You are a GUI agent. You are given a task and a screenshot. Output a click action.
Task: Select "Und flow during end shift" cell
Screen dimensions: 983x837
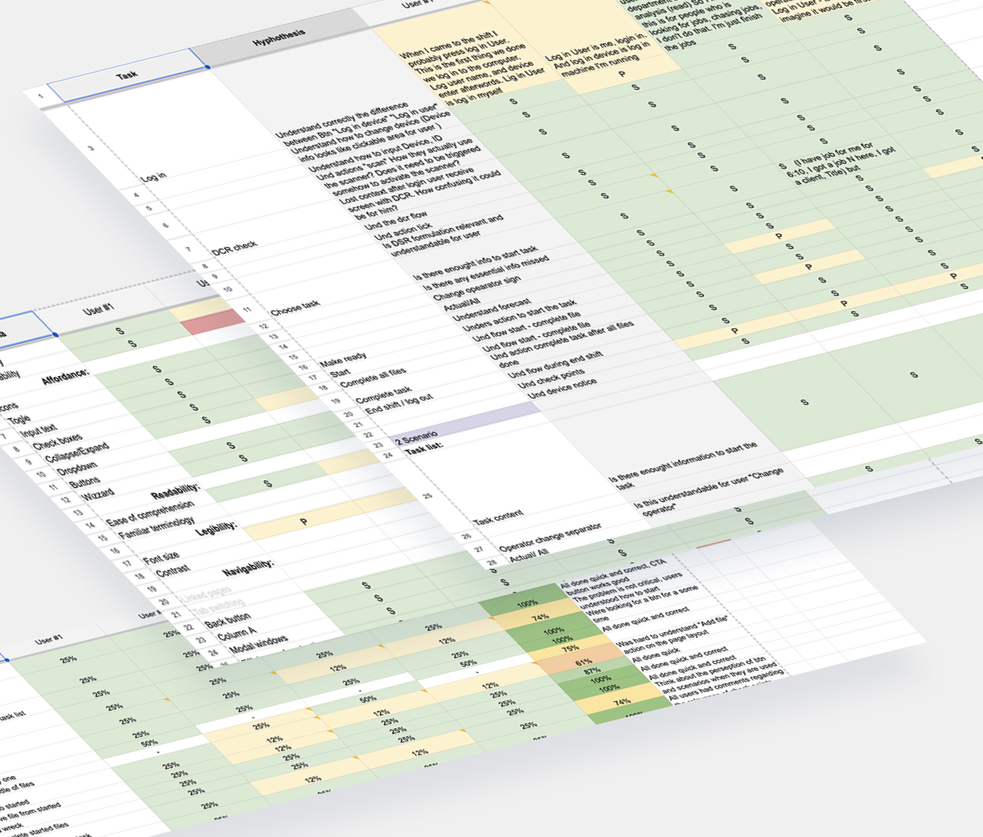pyautogui.click(x=555, y=364)
